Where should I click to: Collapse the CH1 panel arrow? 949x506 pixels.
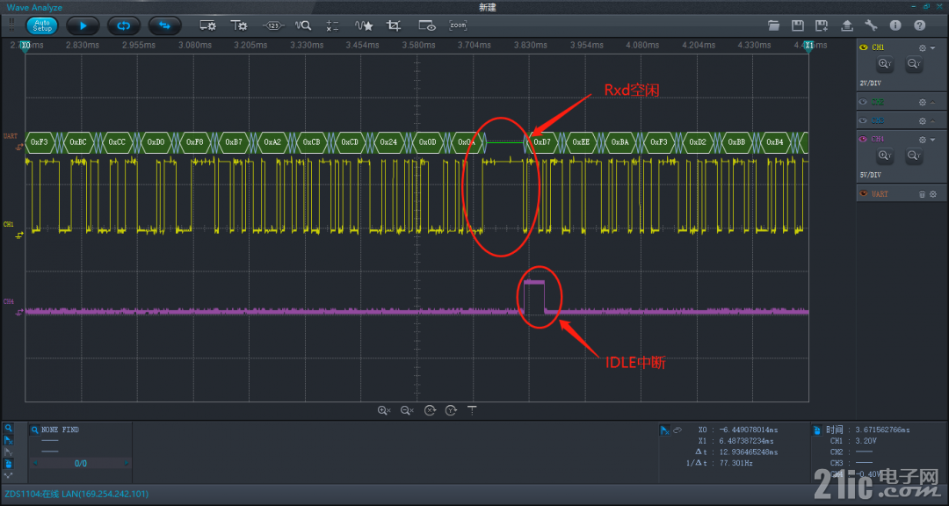click(932, 47)
